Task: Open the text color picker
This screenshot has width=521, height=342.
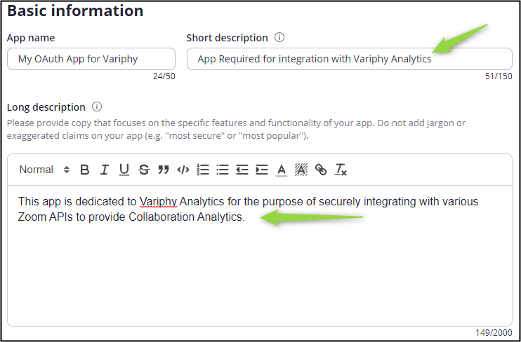Action: tap(282, 170)
